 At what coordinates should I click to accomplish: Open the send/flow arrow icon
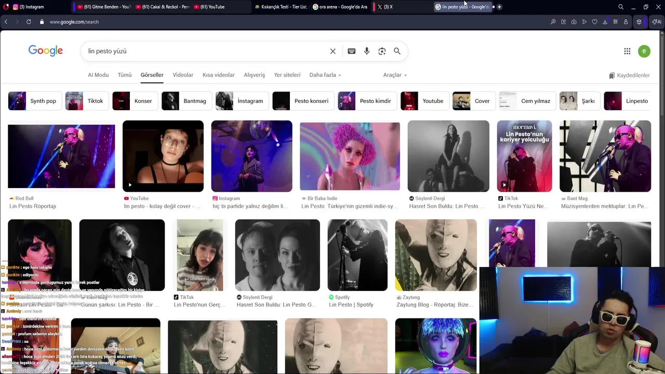point(584,22)
